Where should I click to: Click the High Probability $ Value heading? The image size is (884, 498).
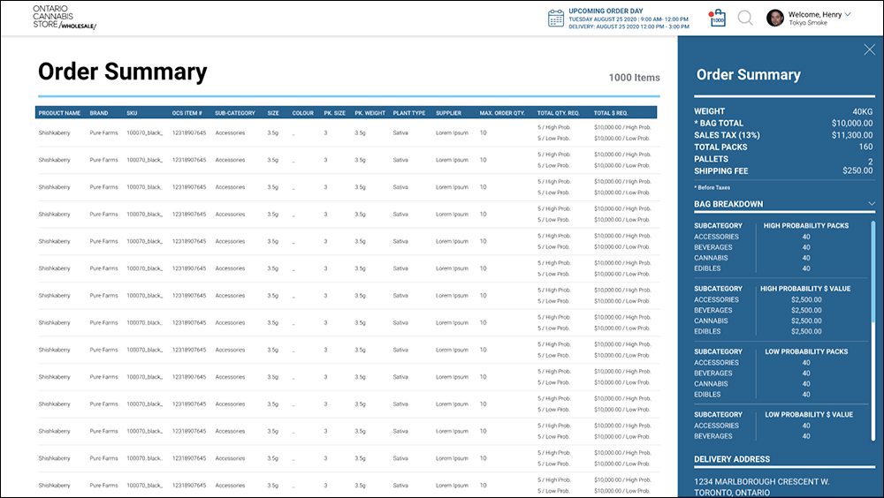tap(805, 289)
